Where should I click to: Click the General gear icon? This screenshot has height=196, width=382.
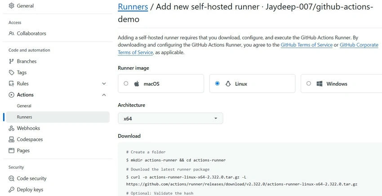(x=11, y=6)
